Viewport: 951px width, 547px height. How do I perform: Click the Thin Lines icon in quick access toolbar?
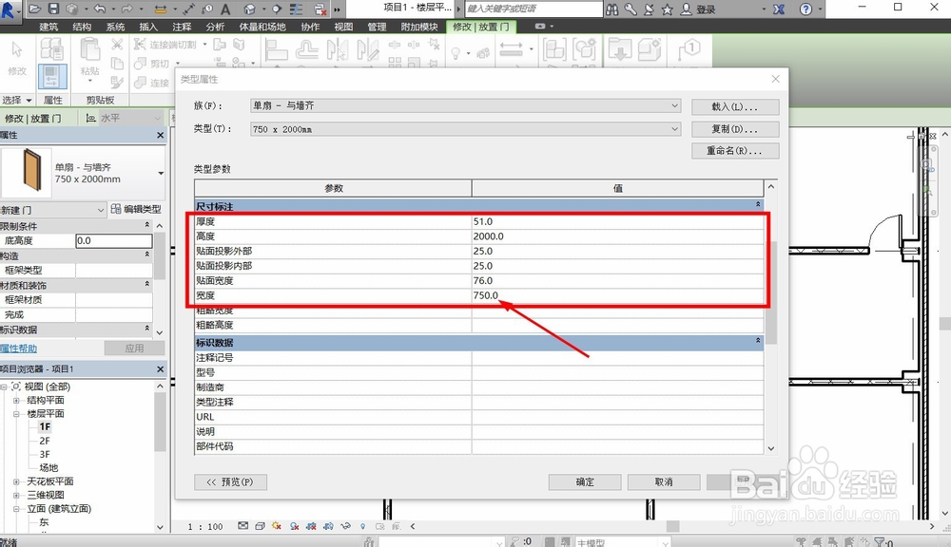tap(297, 9)
